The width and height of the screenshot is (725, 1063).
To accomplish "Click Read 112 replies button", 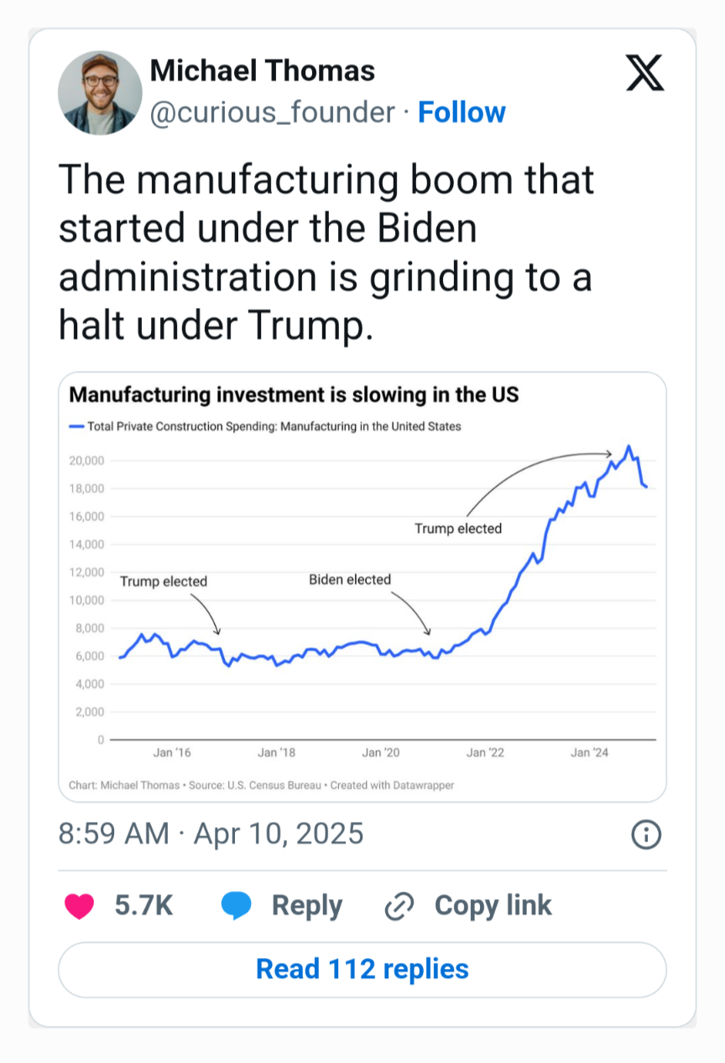I will point(362,969).
